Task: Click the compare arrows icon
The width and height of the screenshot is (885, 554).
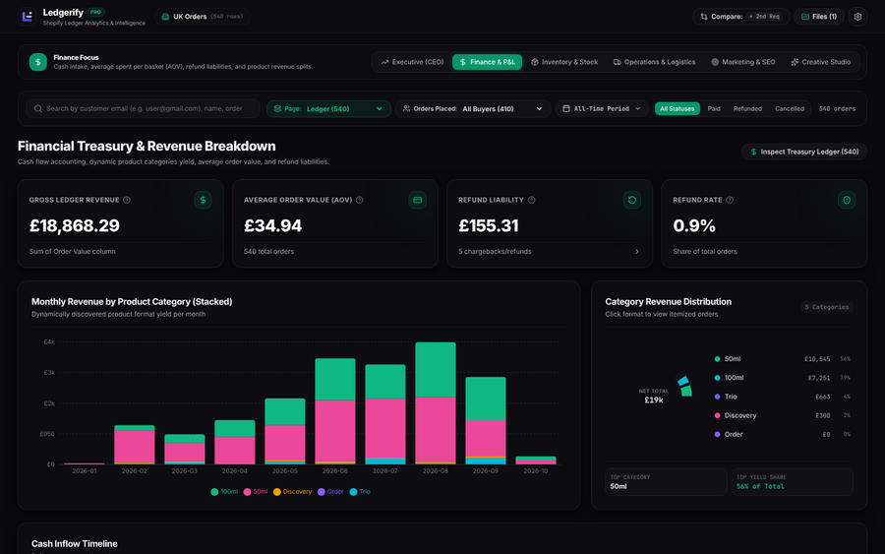Action: 704,17
